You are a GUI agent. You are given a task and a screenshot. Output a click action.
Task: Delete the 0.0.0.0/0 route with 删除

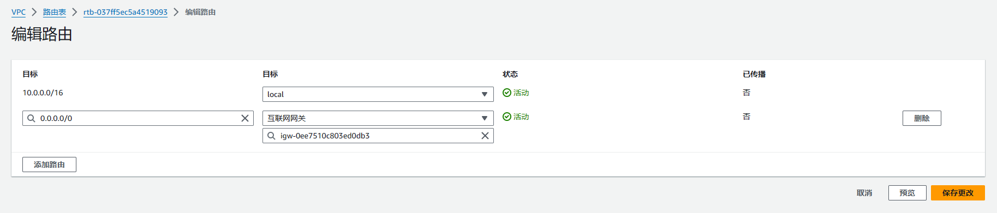click(x=922, y=118)
